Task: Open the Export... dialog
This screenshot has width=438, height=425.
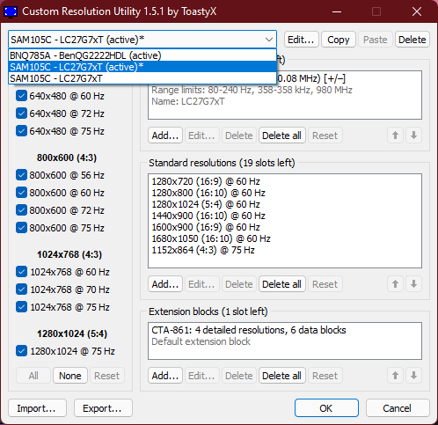Action: point(103,407)
